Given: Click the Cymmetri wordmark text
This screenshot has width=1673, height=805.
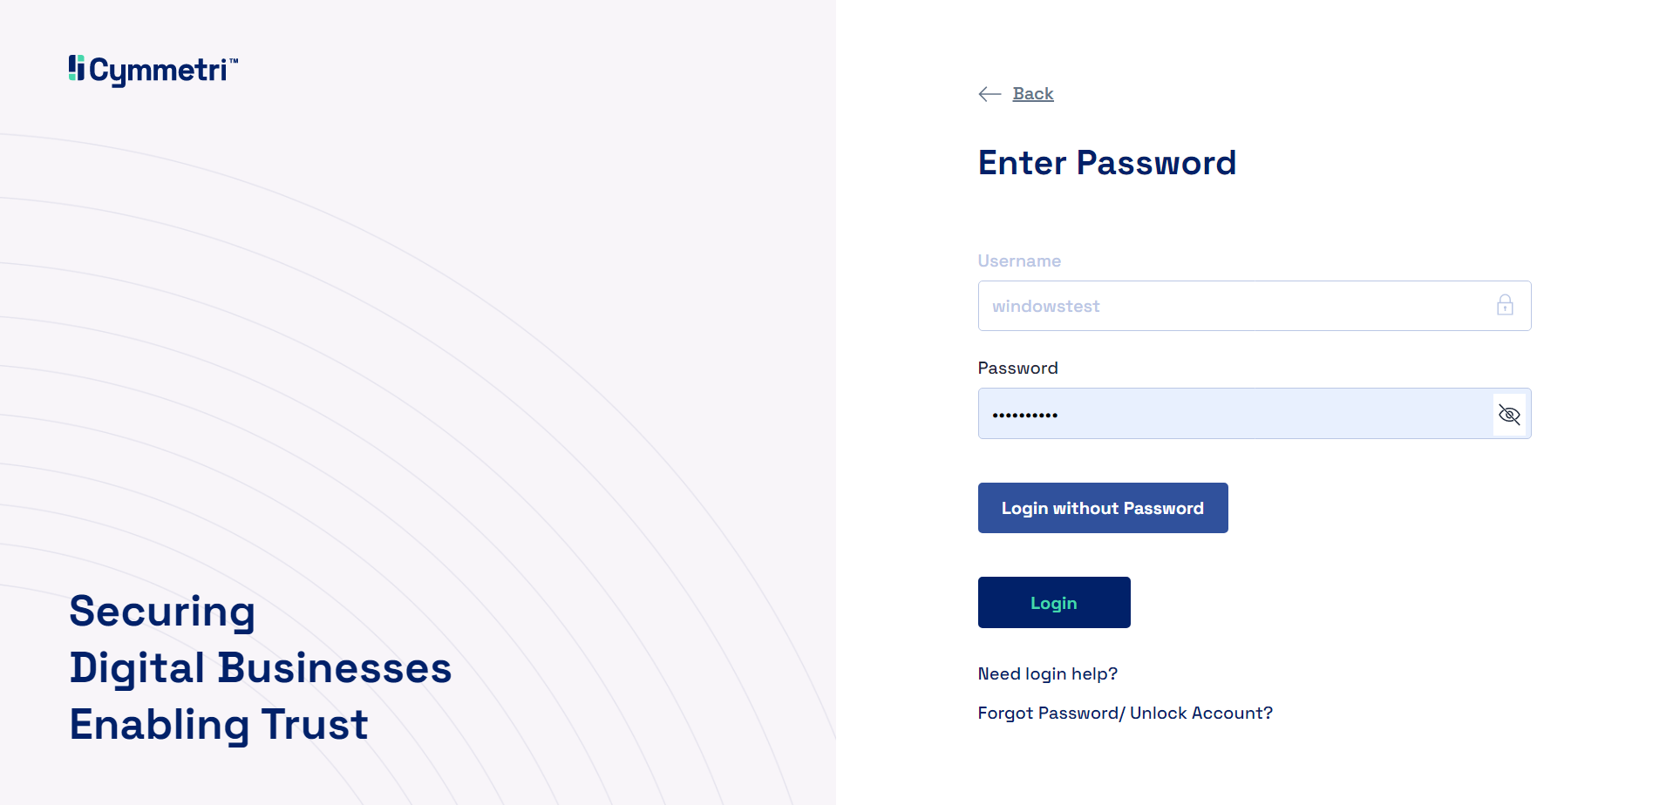Looking at the screenshot, I should point(158,70).
